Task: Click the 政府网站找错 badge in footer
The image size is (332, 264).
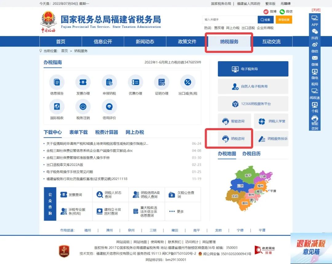Action: point(265,250)
